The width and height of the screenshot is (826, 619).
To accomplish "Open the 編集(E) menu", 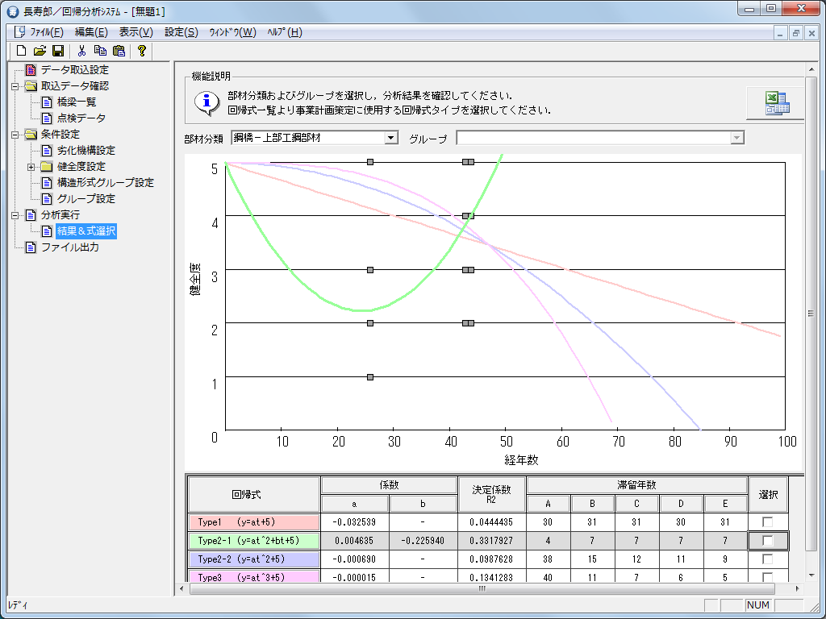I will [91, 32].
